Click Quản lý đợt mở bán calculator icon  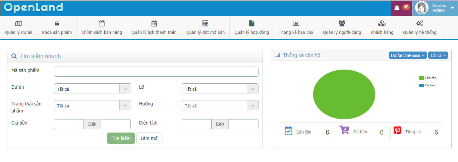pos(205,23)
